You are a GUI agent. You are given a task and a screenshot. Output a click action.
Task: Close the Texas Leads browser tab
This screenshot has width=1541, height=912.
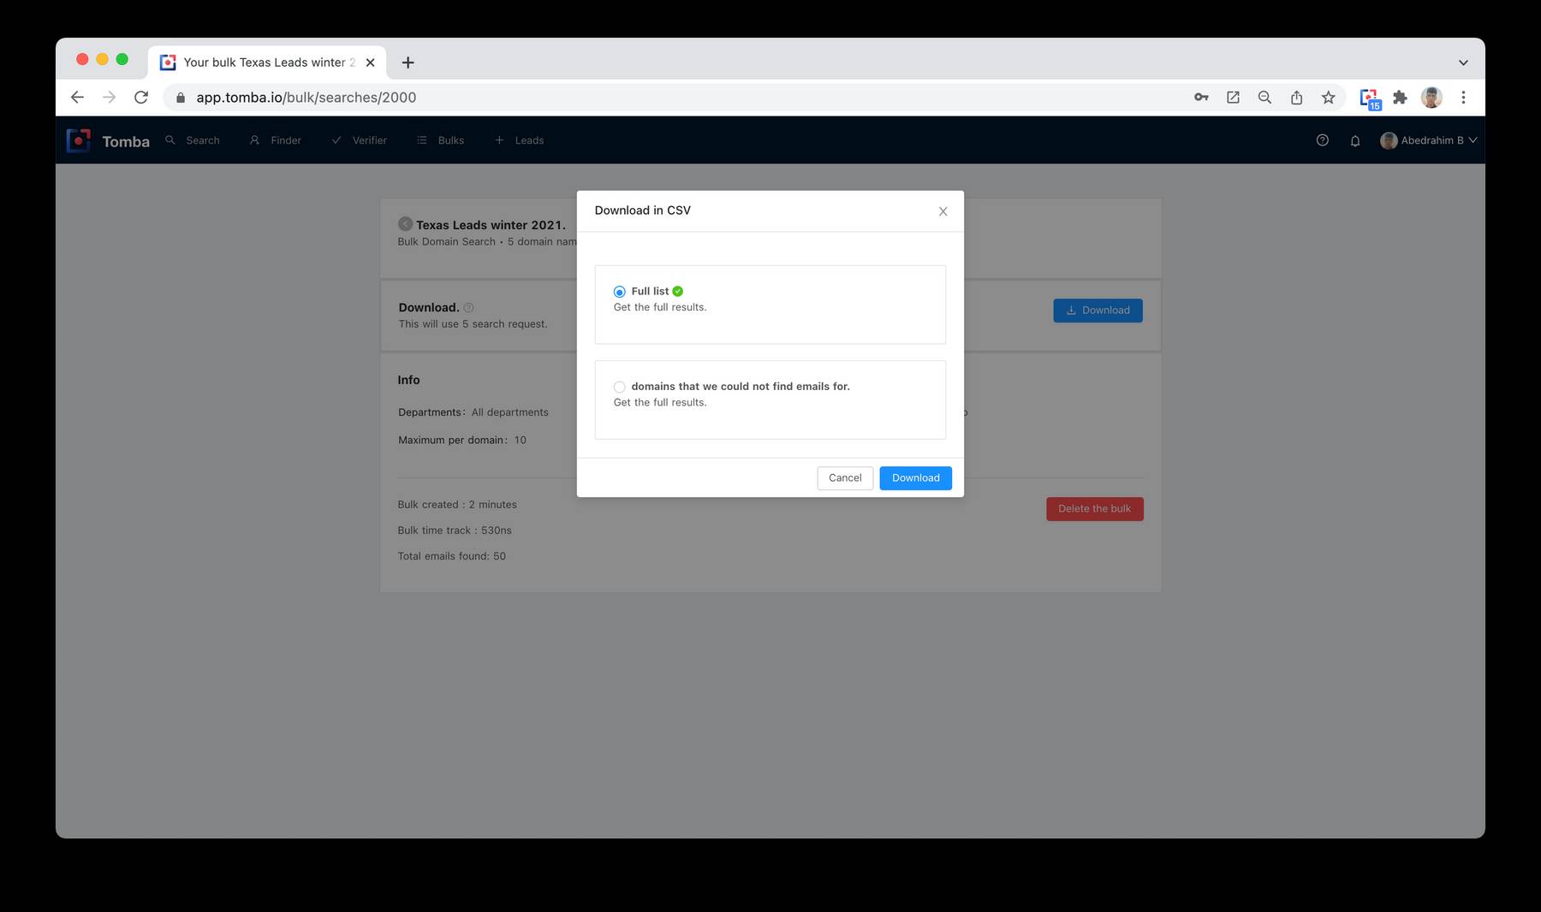click(370, 62)
